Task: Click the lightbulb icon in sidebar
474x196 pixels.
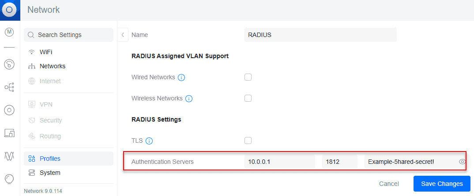Action: [x=9, y=178]
